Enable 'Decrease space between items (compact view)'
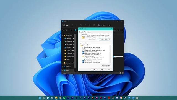Image resolution: width=177 pixels, height=100 pixels. pyautogui.click(x=83, y=50)
